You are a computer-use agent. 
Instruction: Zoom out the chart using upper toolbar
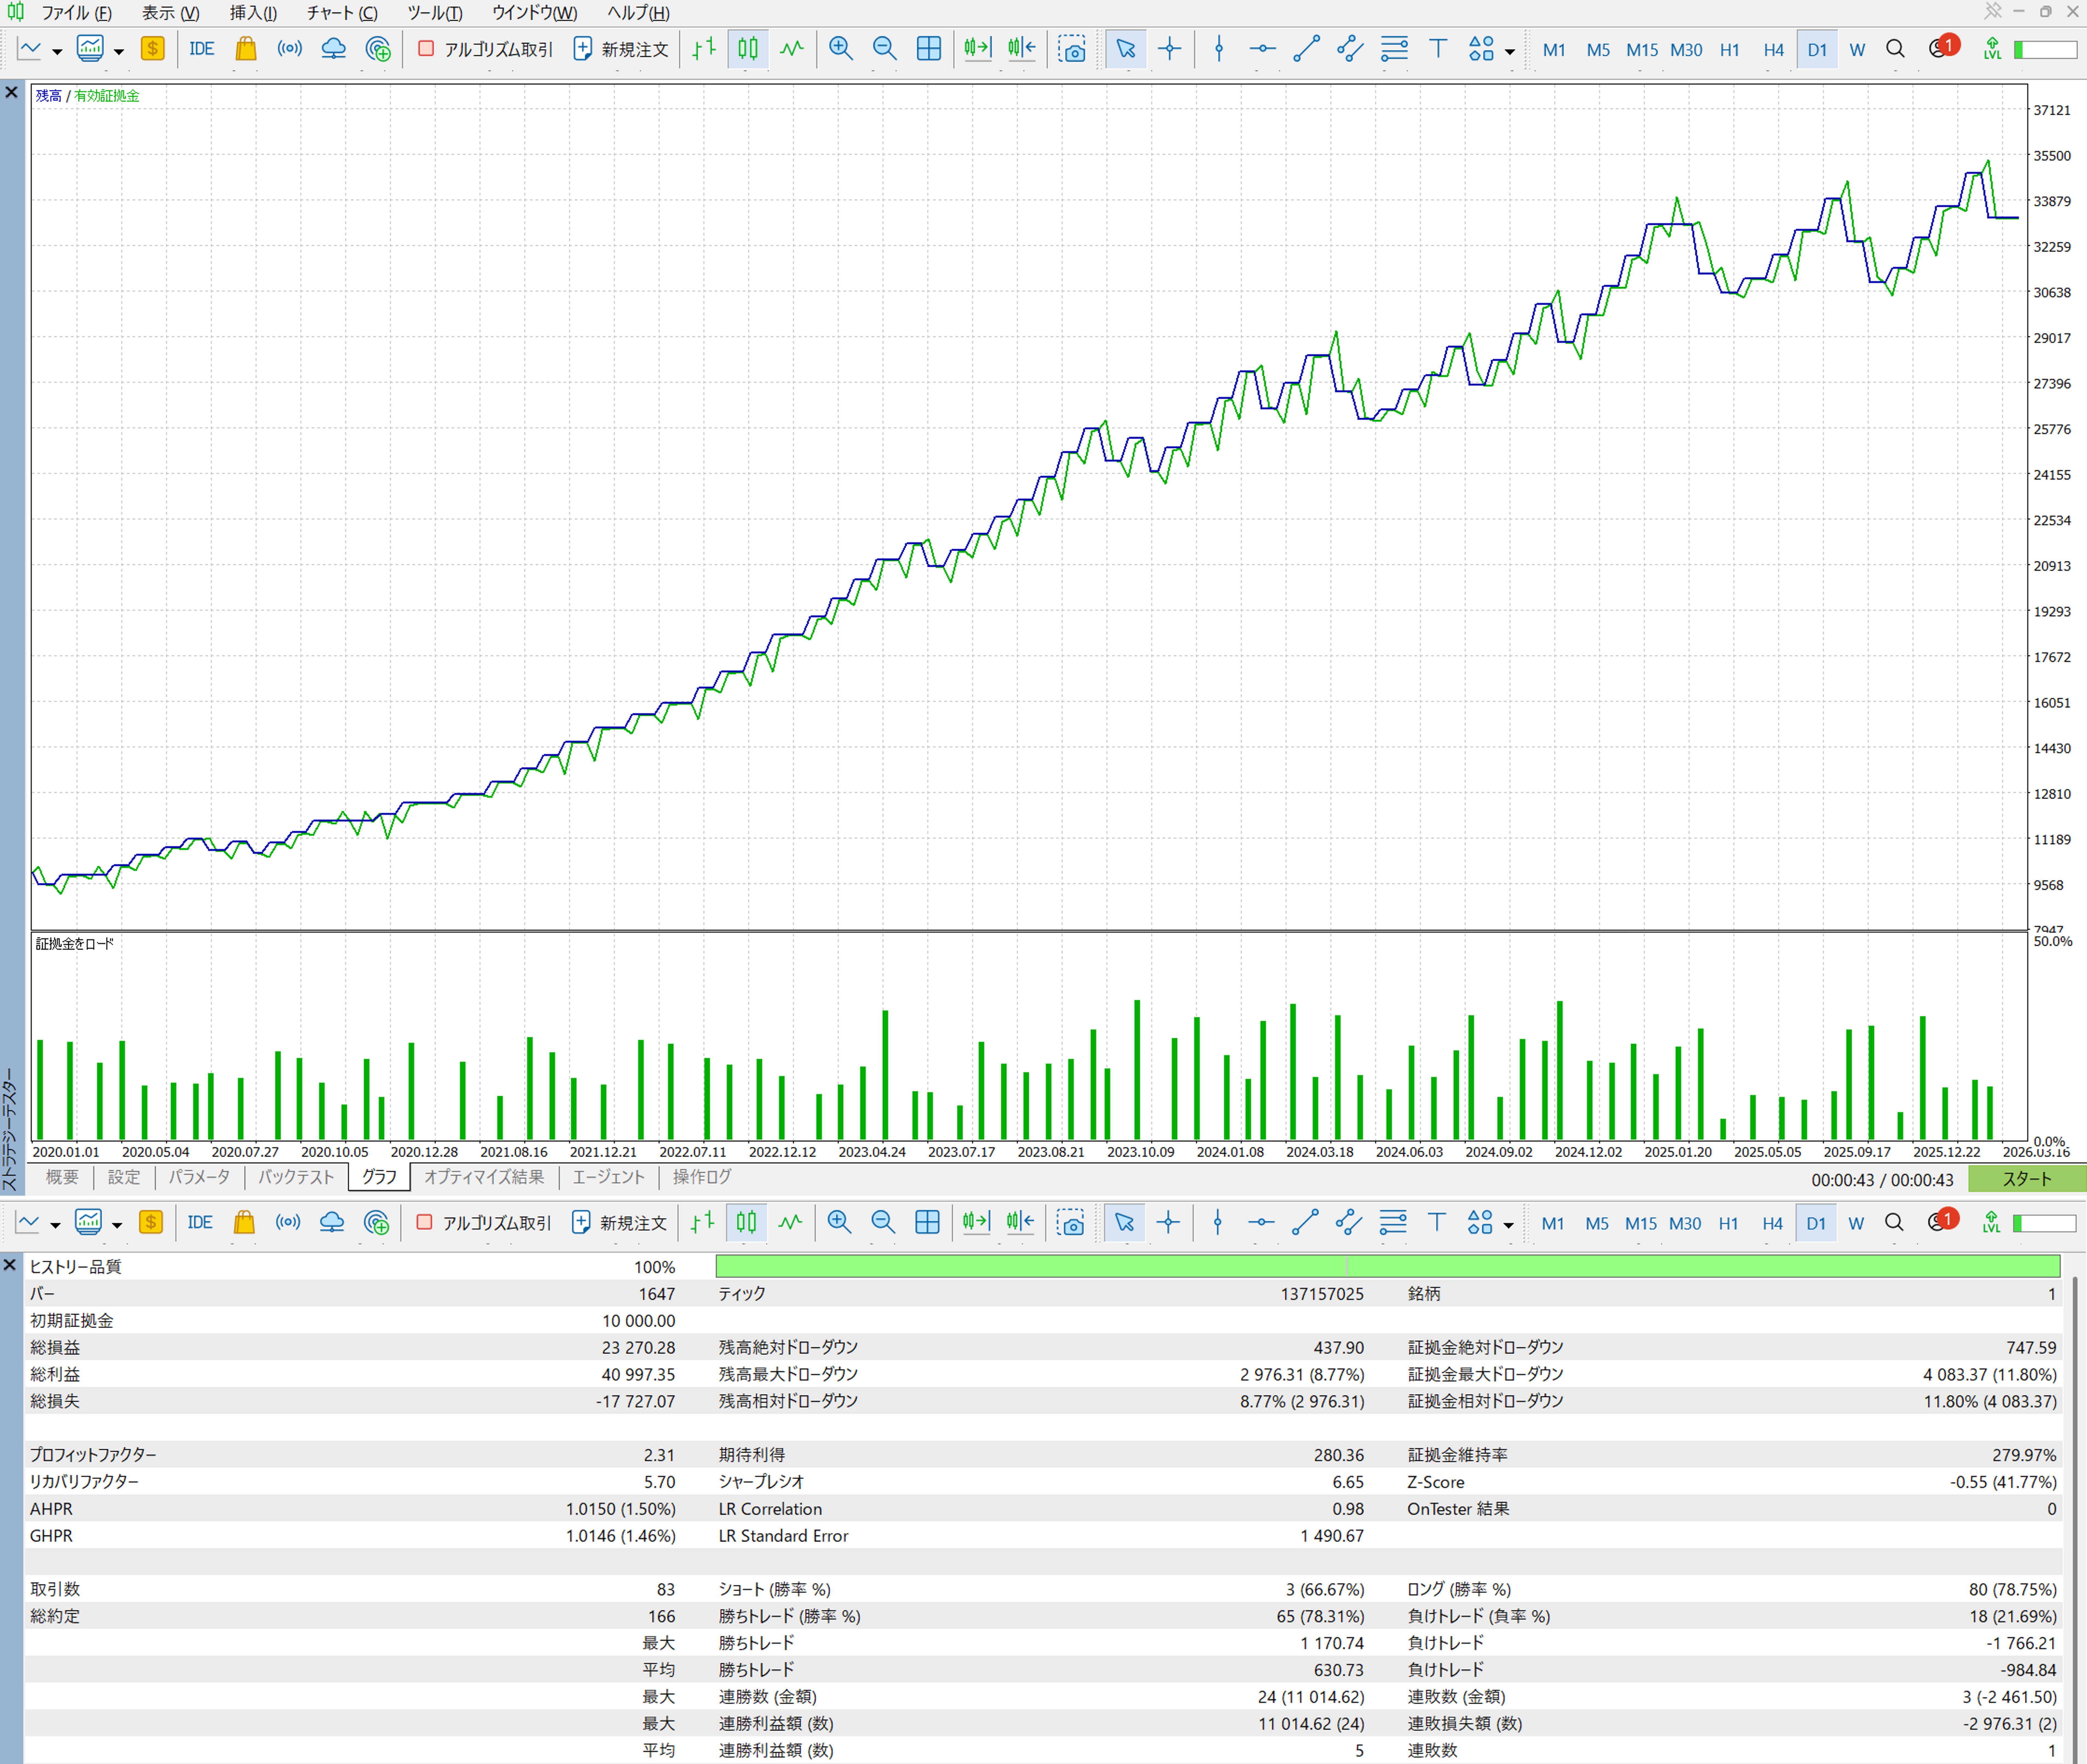(x=885, y=49)
